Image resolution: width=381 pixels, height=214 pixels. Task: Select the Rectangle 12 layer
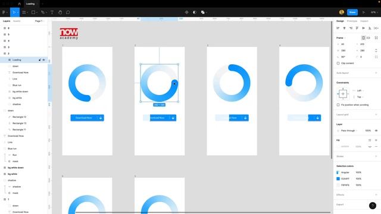tap(19, 117)
